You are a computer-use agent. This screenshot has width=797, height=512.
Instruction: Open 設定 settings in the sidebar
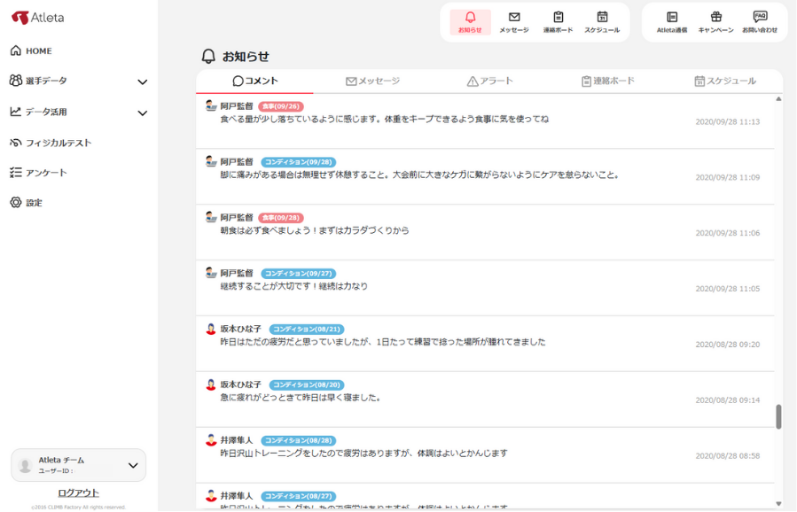(27, 203)
